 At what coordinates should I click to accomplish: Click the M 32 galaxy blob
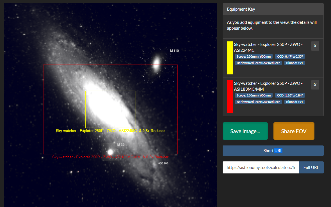[110, 152]
